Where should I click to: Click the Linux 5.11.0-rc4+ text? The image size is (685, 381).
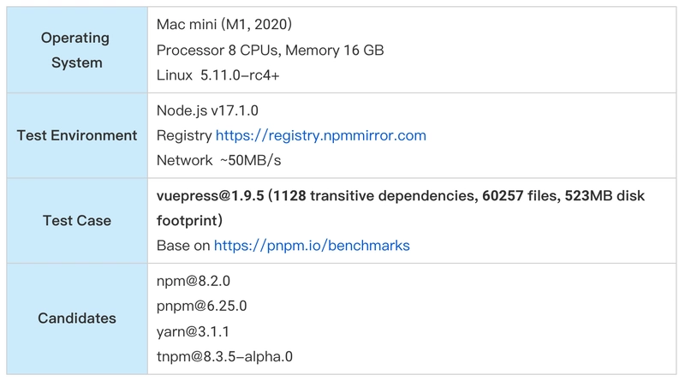pyautogui.click(x=218, y=75)
